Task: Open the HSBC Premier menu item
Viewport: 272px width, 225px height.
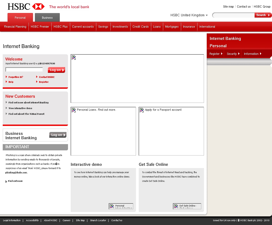Action: point(40,27)
